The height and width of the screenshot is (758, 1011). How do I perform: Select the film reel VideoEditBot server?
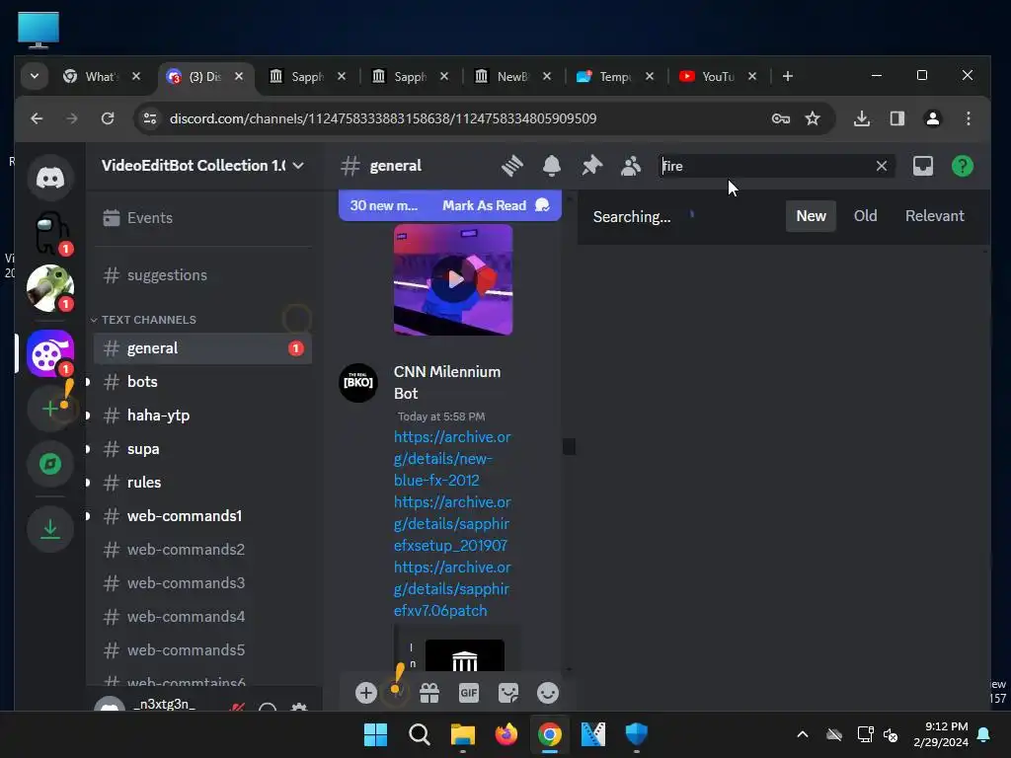coord(50,353)
